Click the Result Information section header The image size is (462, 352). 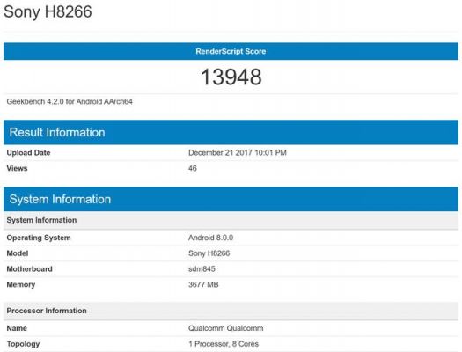[x=231, y=132]
